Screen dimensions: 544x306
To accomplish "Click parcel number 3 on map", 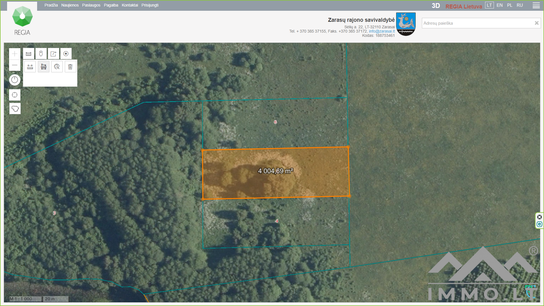I will pyautogui.click(x=54, y=213).
